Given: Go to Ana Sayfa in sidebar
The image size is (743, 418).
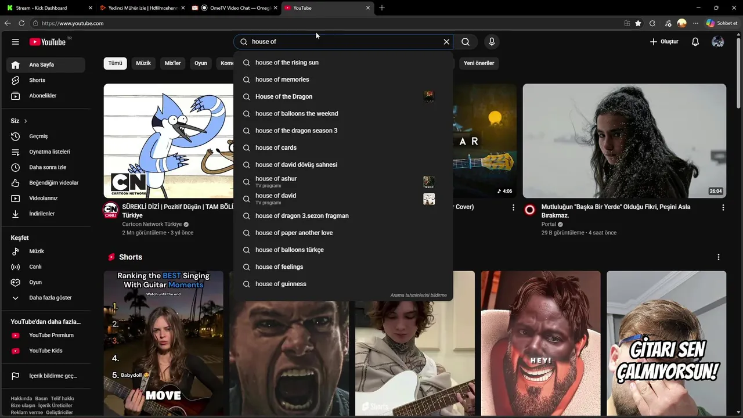Looking at the screenshot, I should point(46,64).
